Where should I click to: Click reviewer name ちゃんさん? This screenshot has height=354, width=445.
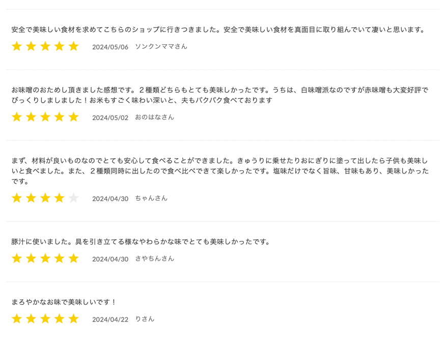pos(151,198)
